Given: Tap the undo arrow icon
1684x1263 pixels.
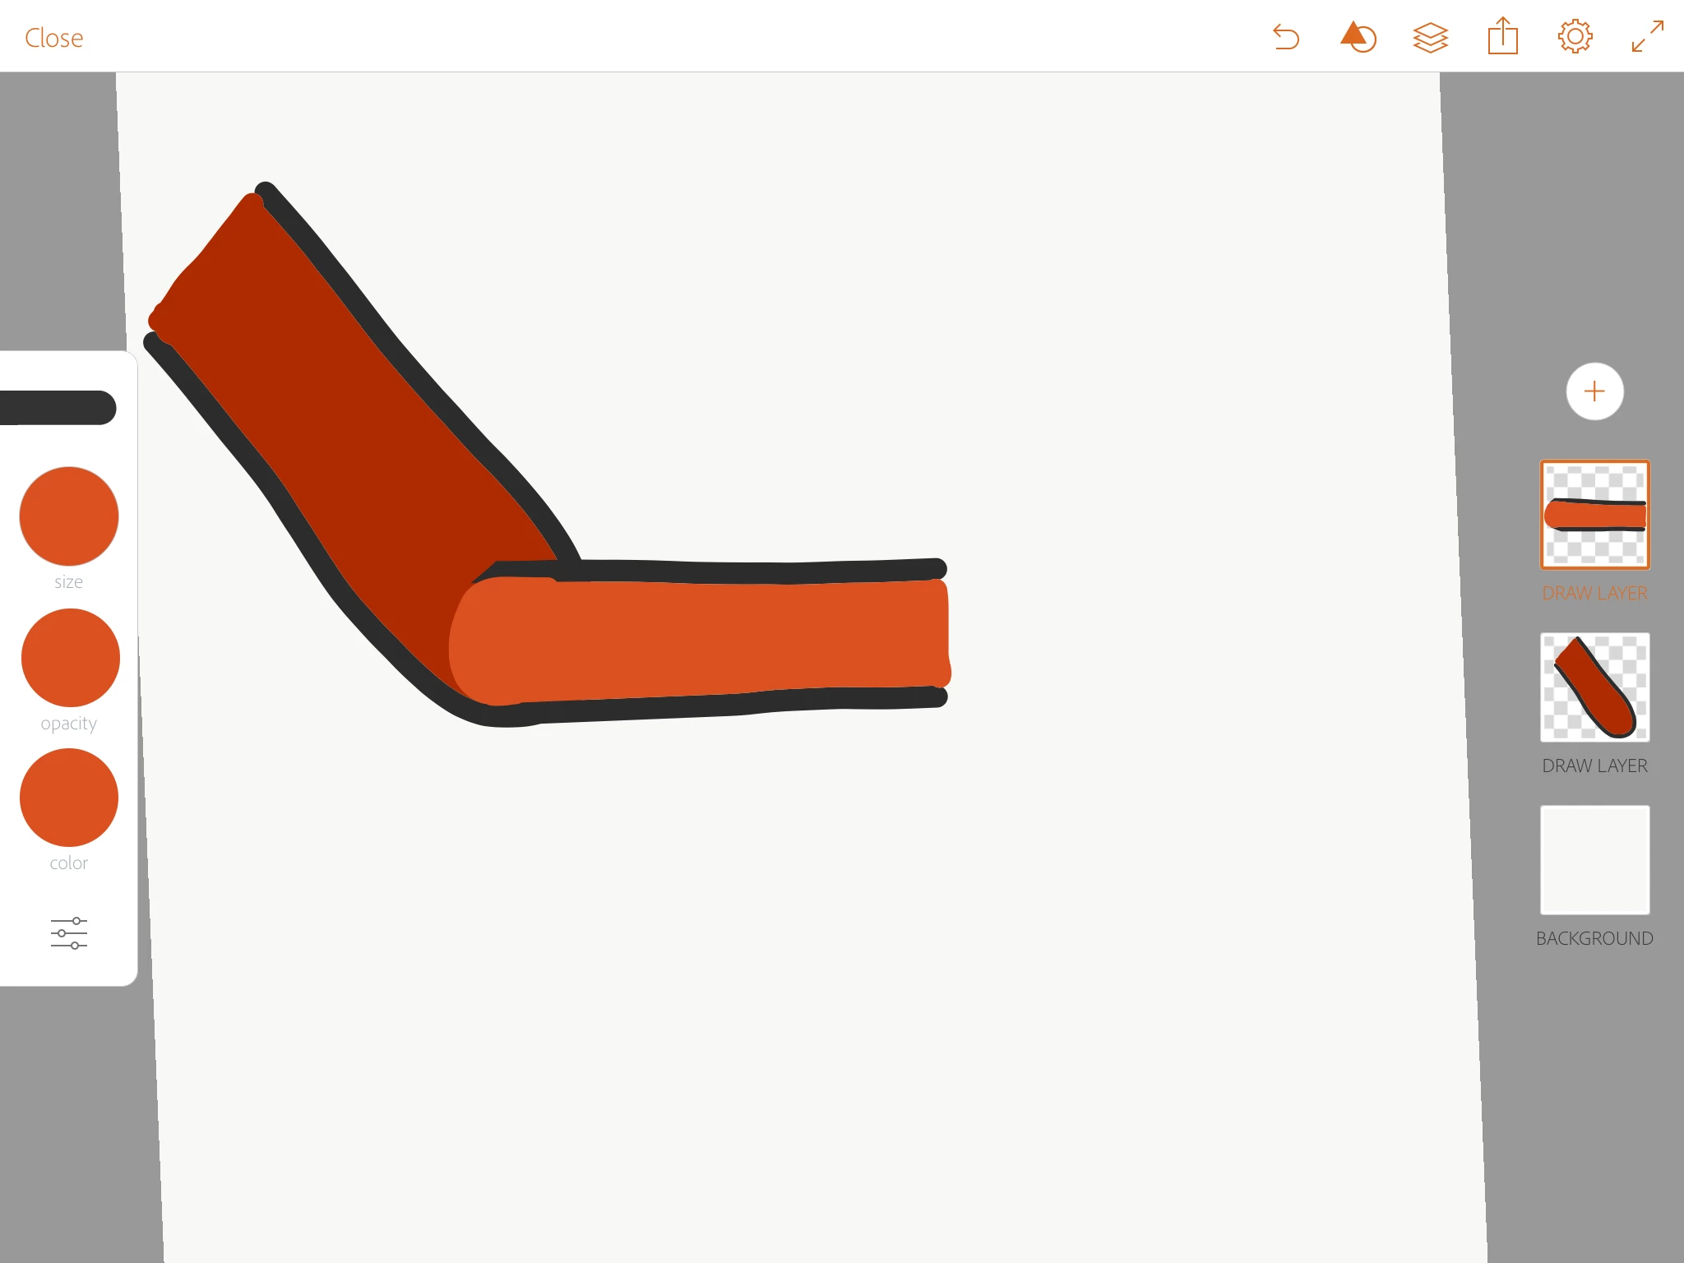Looking at the screenshot, I should click(x=1286, y=38).
